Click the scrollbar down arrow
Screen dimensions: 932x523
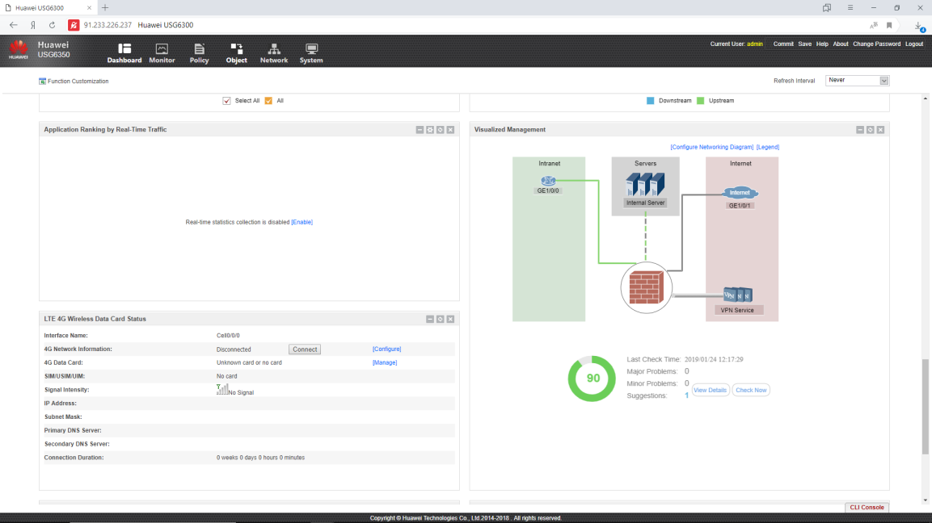click(x=926, y=500)
